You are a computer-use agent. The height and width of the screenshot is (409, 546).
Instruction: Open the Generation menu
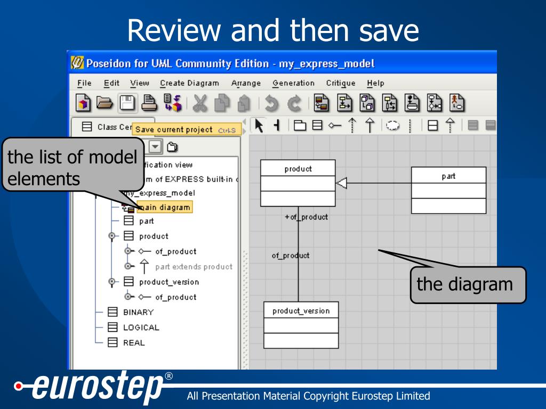click(294, 83)
